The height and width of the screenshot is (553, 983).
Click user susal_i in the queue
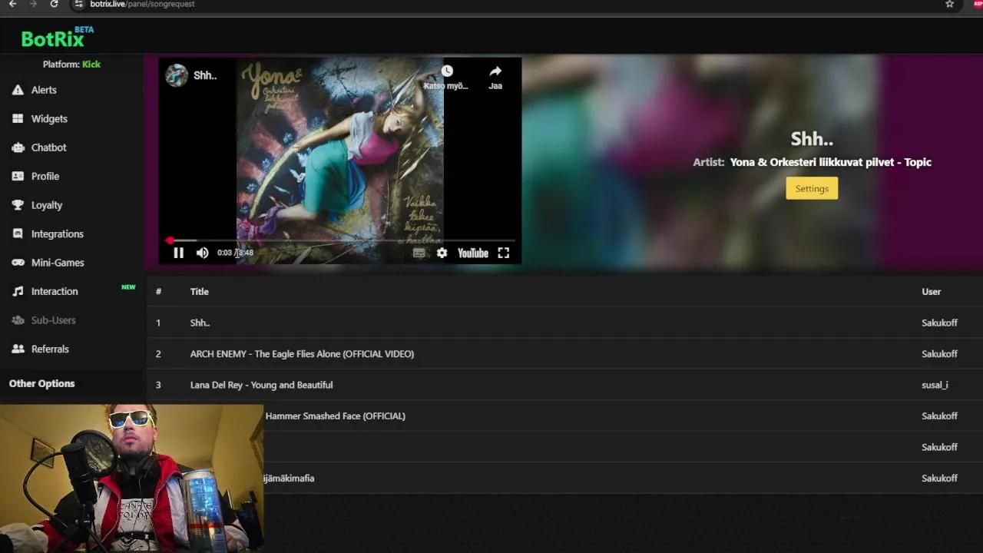(x=935, y=385)
